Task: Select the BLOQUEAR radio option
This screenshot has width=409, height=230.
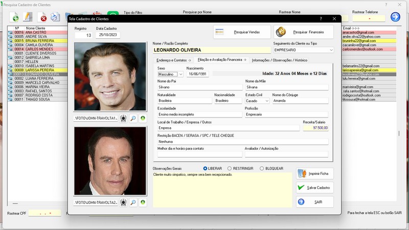Action: coord(262,168)
